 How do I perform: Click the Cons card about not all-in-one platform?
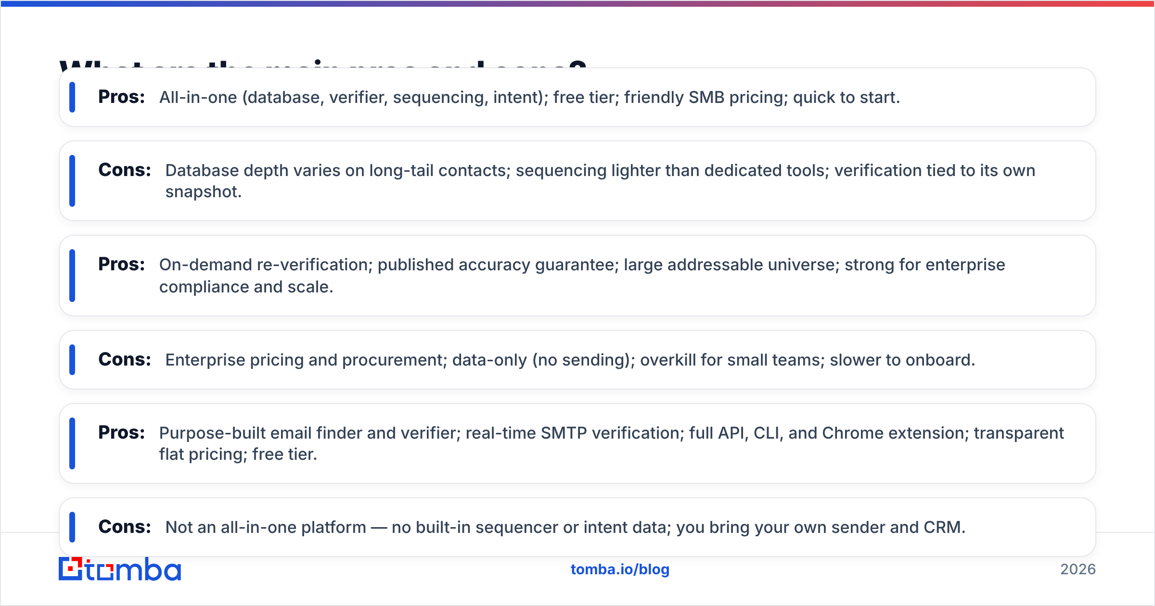tap(577, 527)
